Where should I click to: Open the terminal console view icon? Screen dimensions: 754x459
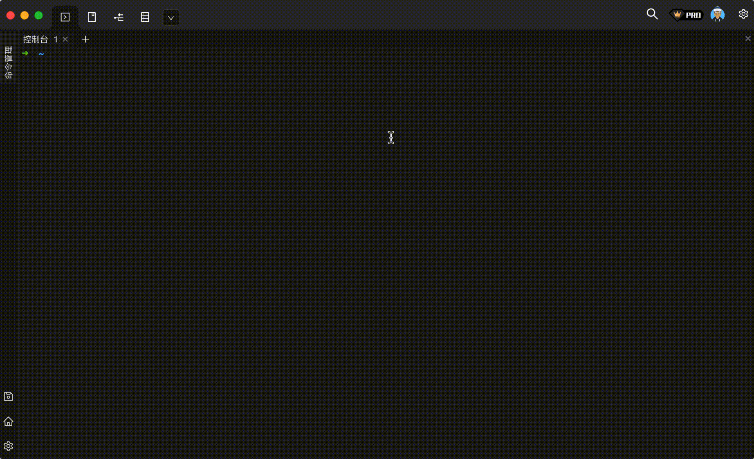click(x=65, y=17)
